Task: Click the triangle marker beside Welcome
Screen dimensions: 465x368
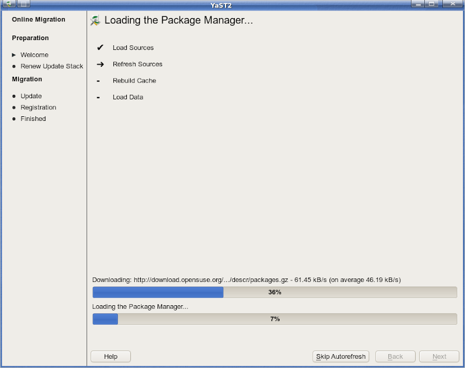Action: [x=14, y=55]
